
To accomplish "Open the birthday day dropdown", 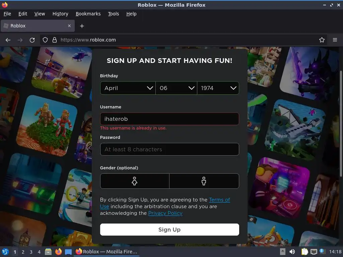I will (176, 88).
